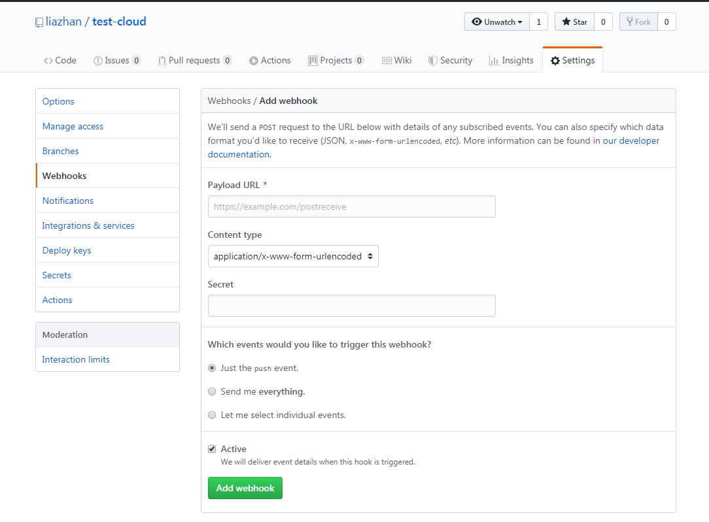Click the fork icon in Fork button
The width and height of the screenshot is (709, 522).
629,22
